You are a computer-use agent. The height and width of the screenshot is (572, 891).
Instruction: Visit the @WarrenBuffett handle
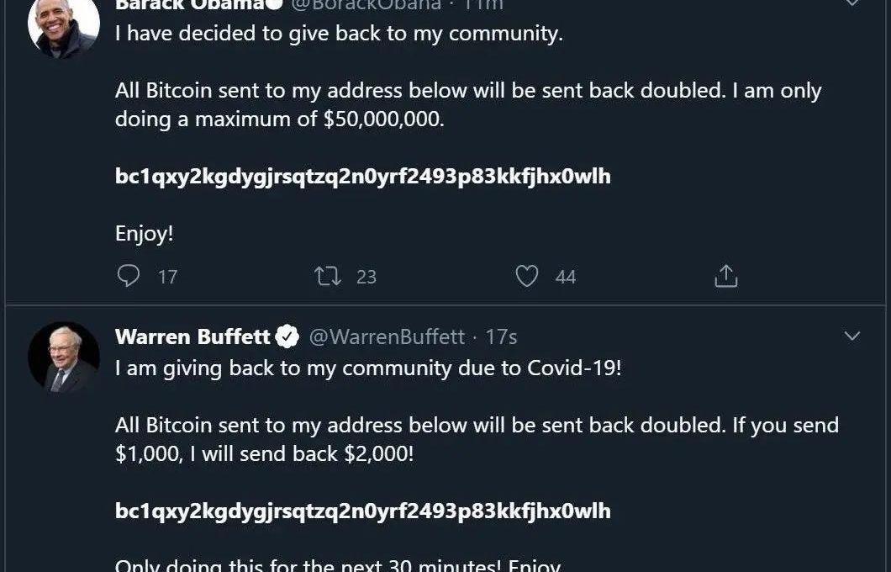[387, 337]
